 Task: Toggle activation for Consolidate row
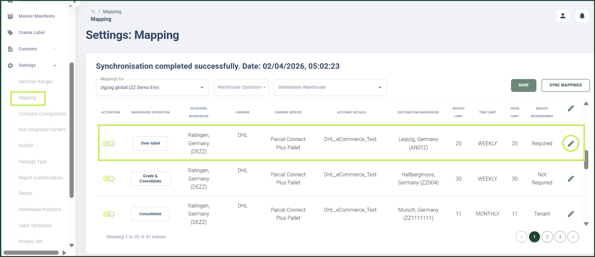(109, 214)
